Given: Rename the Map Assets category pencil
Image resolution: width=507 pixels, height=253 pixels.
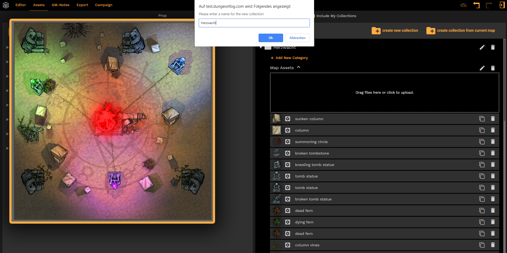Looking at the screenshot, I should pyautogui.click(x=482, y=68).
